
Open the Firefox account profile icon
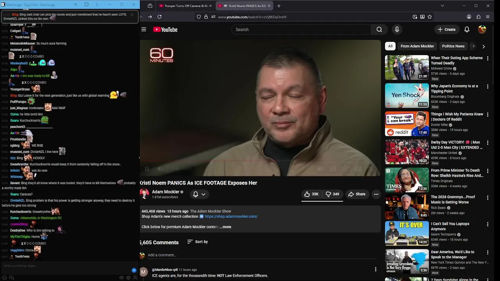click(x=469, y=17)
